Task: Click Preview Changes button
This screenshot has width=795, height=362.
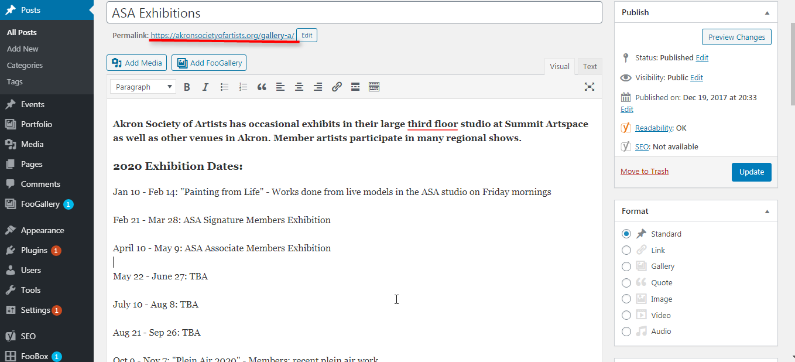Action: click(736, 37)
